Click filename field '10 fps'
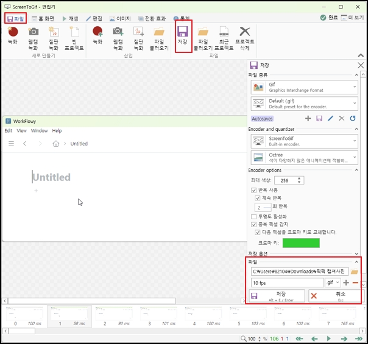The image size is (368, 344). pos(287,283)
